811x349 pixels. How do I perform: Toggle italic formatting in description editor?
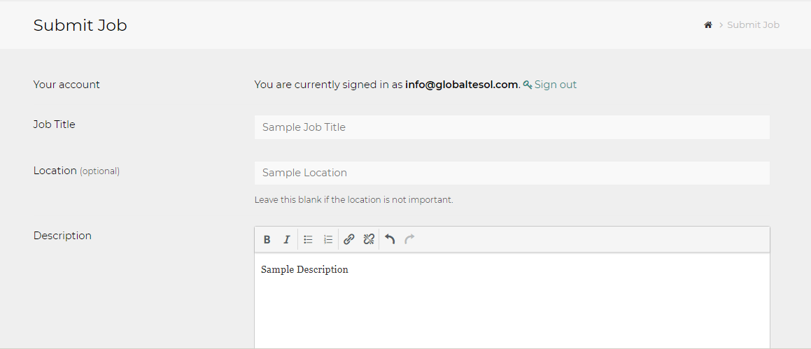point(286,240)
